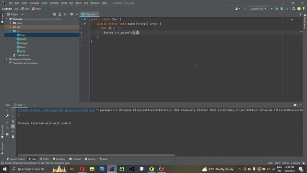Collapse all icon in Project panel header
Viewport: 307px width, 173px height.
pyautogui.click(x=65, y=14)
